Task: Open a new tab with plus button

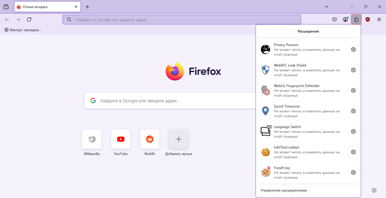Action: click(87, 7)
